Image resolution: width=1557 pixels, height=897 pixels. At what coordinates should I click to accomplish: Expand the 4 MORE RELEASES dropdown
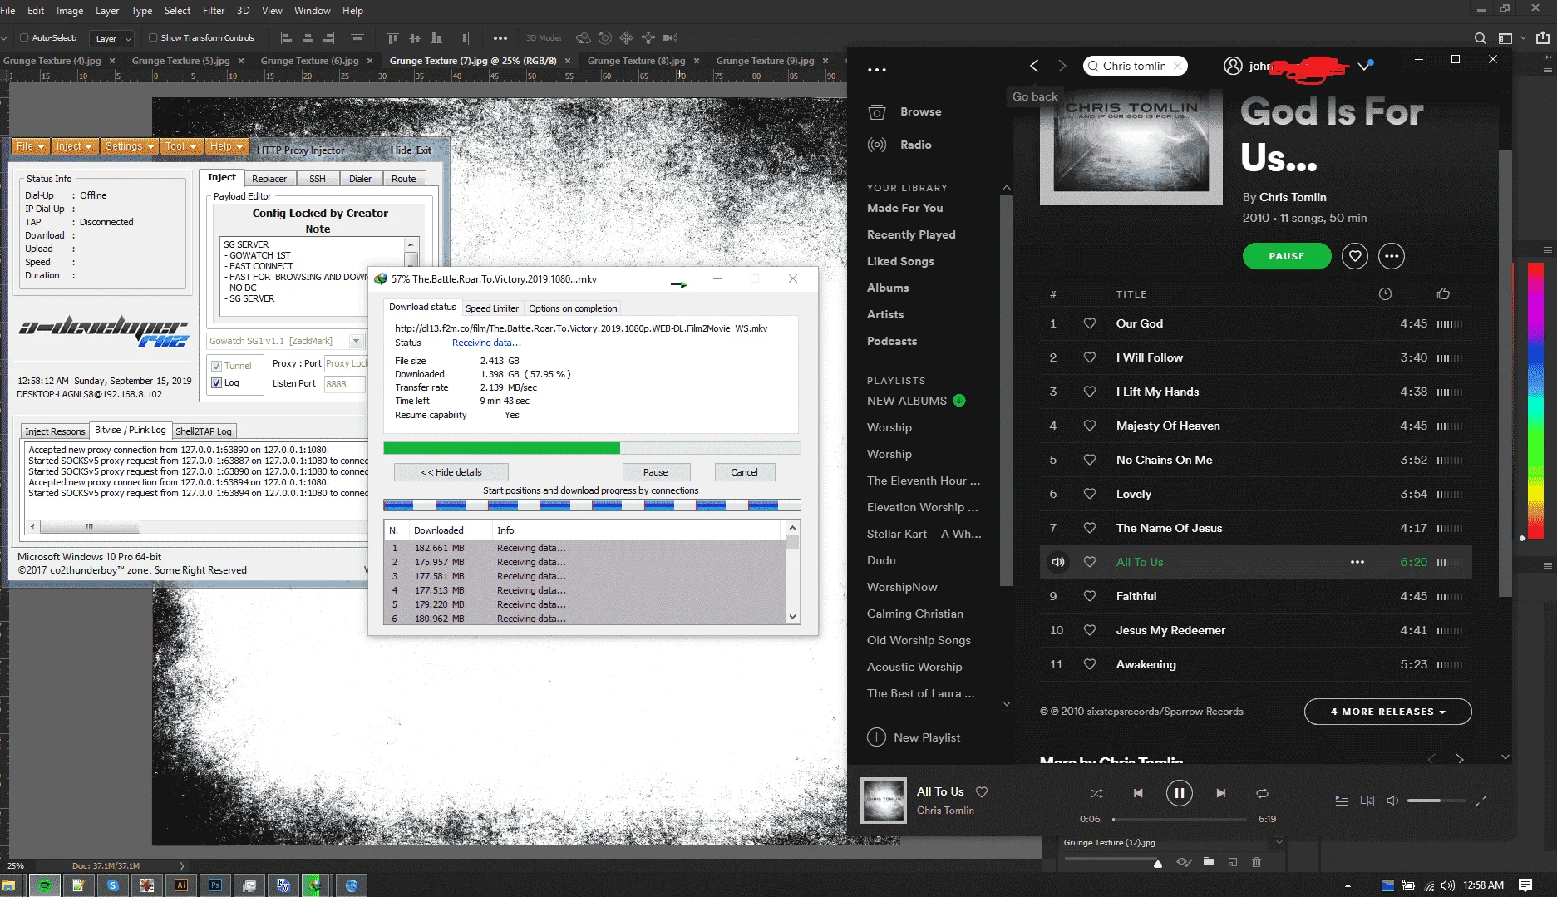[1387, 712]
